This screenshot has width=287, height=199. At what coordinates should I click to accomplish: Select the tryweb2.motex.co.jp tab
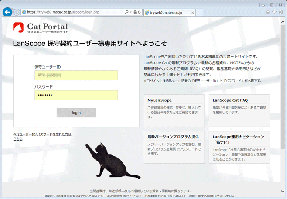(169, 13)
